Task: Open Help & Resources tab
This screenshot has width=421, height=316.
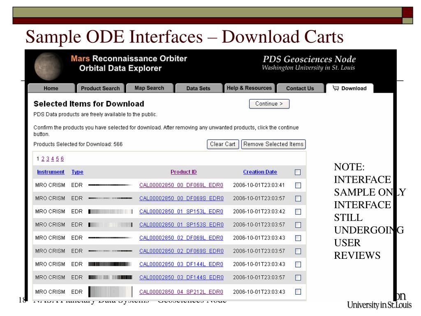Action: pyautogui.click(x=249, y=88)
